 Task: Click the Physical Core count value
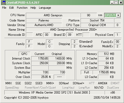[117, 35]
